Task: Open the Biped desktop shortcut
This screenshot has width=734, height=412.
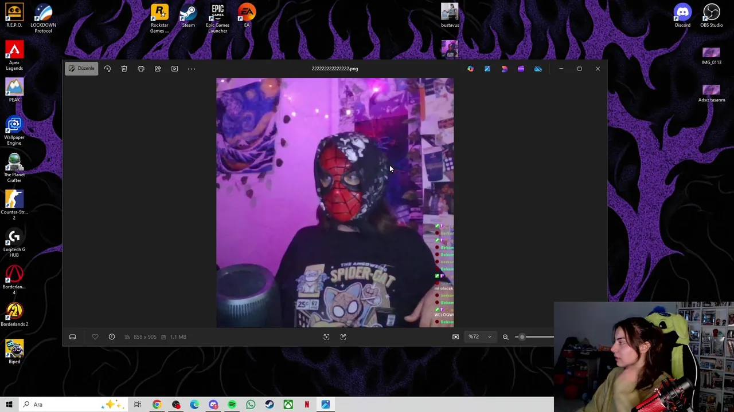Action: tap(14, 352)
